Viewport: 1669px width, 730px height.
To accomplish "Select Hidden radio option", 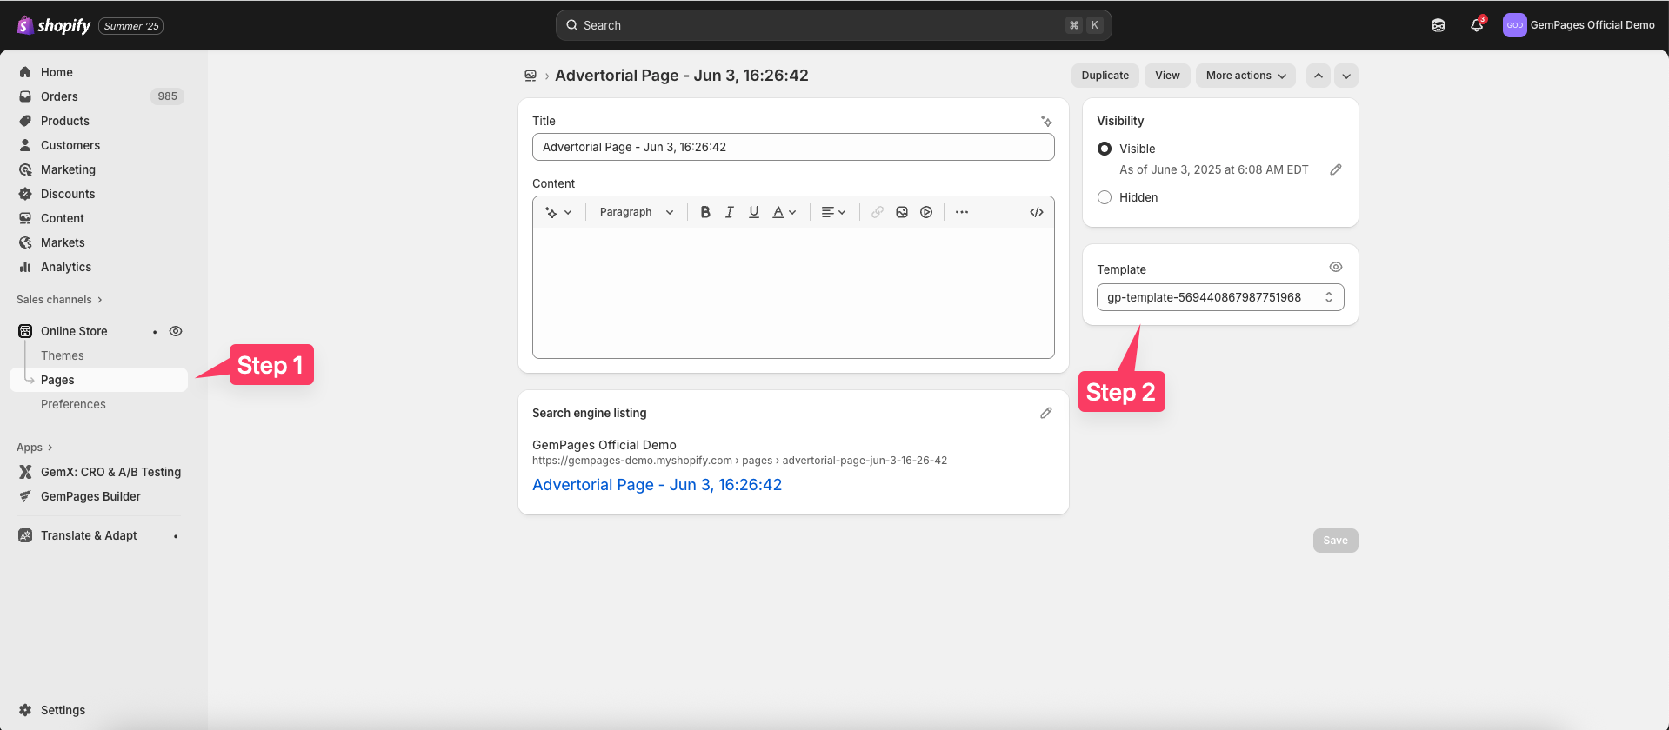I will coord(1105,197).
